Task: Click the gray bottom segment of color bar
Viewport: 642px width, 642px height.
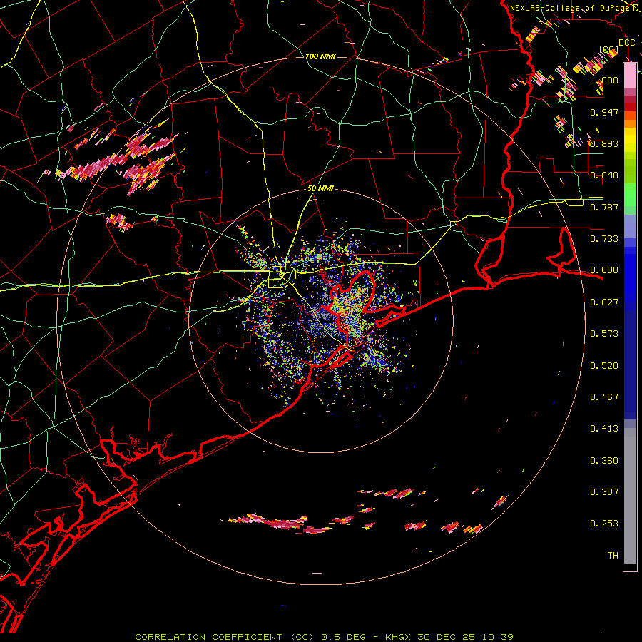Action: click(x=630, y=496)
